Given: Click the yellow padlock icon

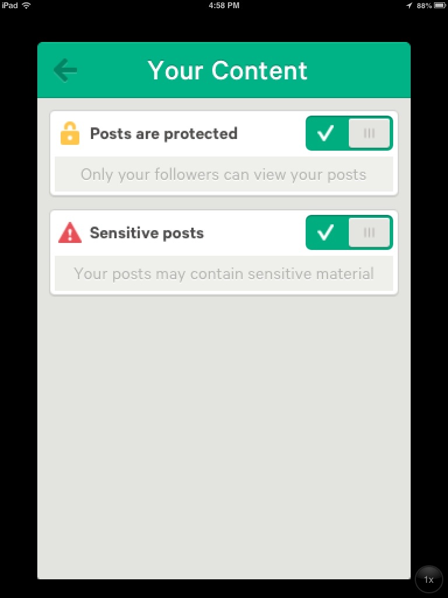Looking at the screenshot, I should [69, 133].
